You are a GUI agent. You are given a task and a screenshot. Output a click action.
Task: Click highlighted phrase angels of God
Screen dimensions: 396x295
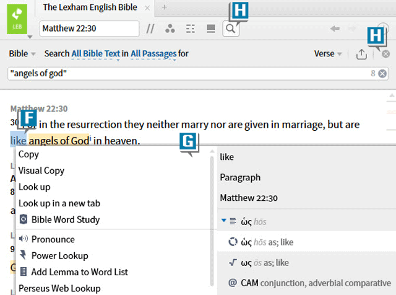59,141
